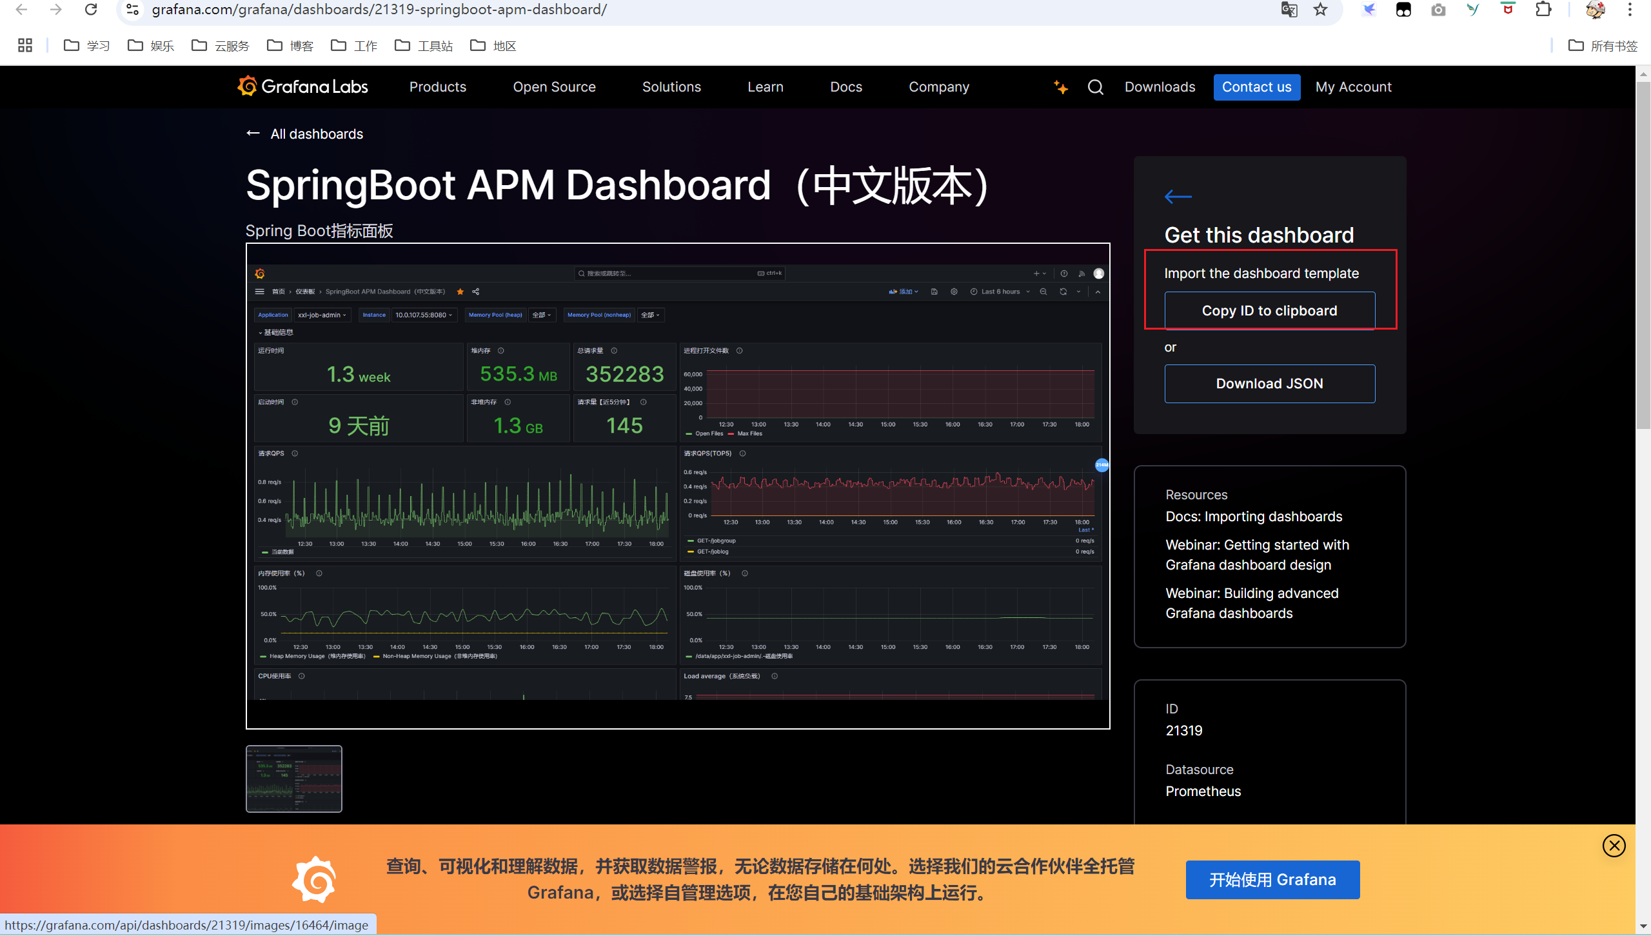The width and height of the screenshot is (1651, 936).
Task: Click the user profile avatar in toolbar
Action: [1596, 10]
